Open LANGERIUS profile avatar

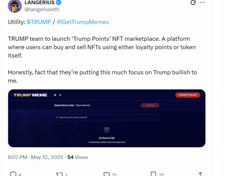pyautogui.click(x=15, y=6)
